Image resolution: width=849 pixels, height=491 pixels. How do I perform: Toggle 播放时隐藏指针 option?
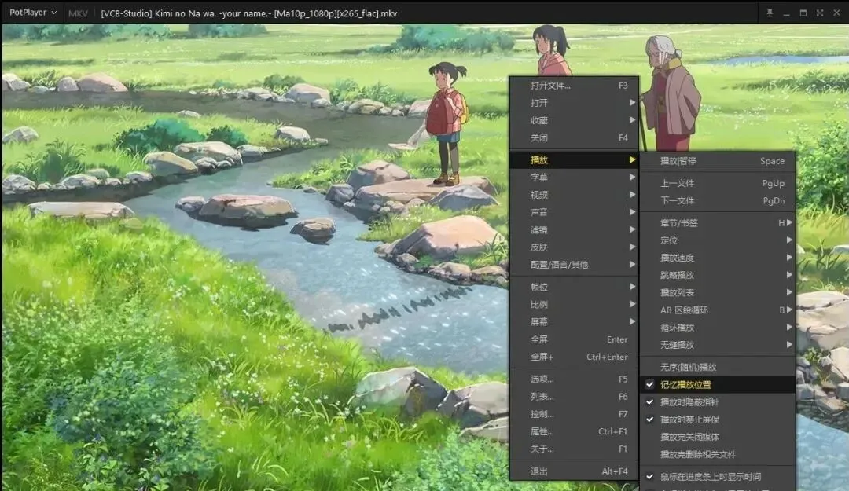click(x=718, y=402)
